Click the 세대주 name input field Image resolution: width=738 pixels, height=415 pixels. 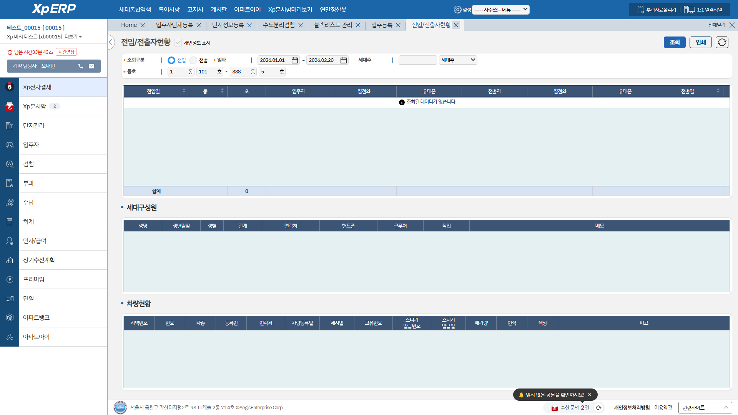point(417,60)
